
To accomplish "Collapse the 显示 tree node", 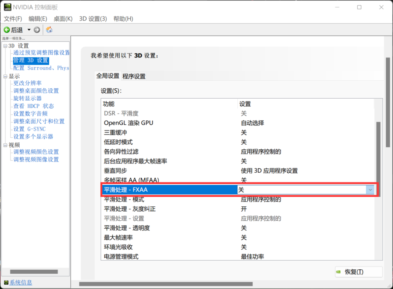I will [x=5, y=77].
